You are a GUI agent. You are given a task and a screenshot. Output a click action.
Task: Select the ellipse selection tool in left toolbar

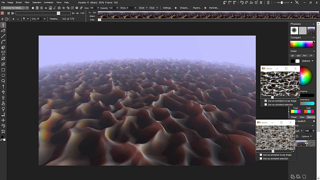3,75
